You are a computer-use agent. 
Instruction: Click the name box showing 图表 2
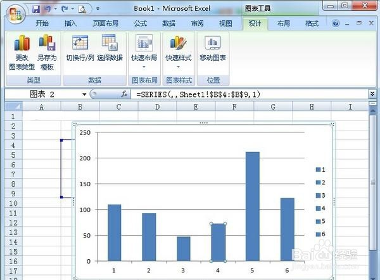(x=43, y=94)
